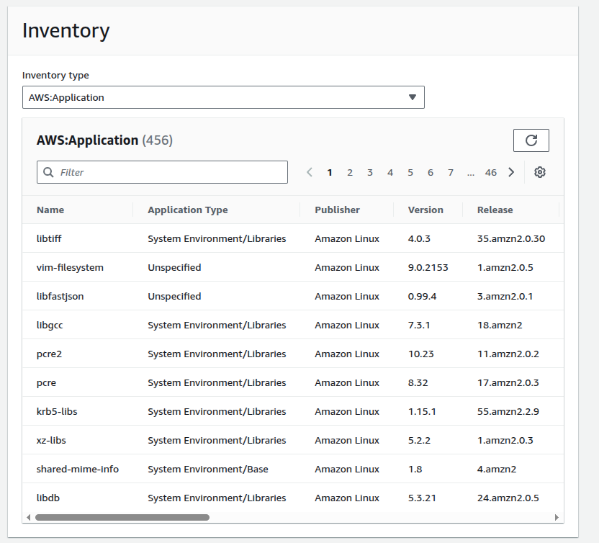Viewport: 599px width, 543px height.
Task: Click version 1.8 cell
Action: [x=415, y=469]
